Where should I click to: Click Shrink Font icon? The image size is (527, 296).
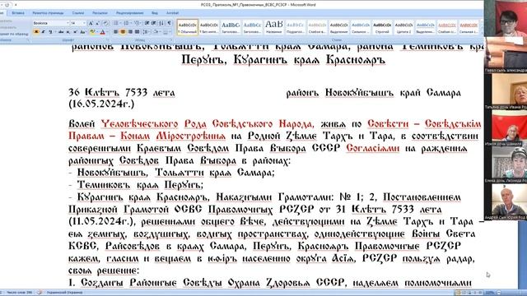point(97,23)
